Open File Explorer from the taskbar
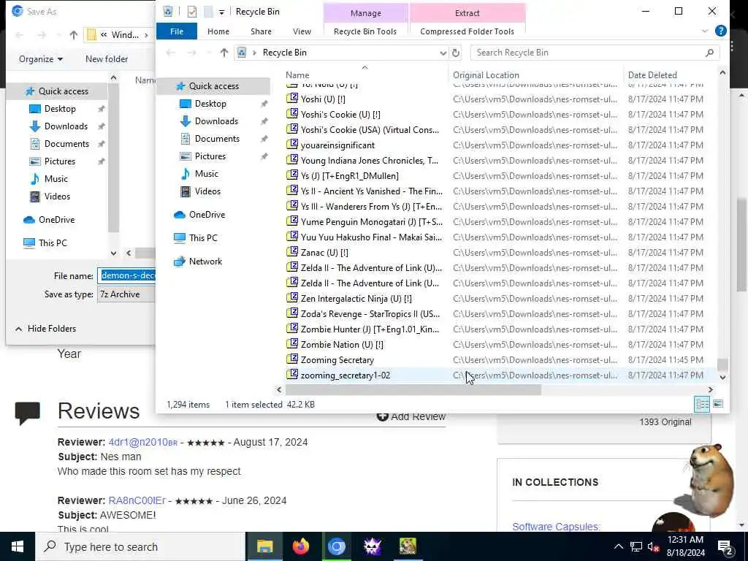Viewport: 748px width, 561px height. 264,546
